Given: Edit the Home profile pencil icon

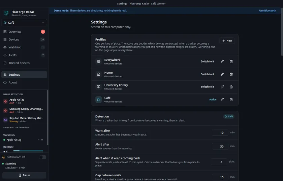Looking at the screenshot, I should coord(222,74).
